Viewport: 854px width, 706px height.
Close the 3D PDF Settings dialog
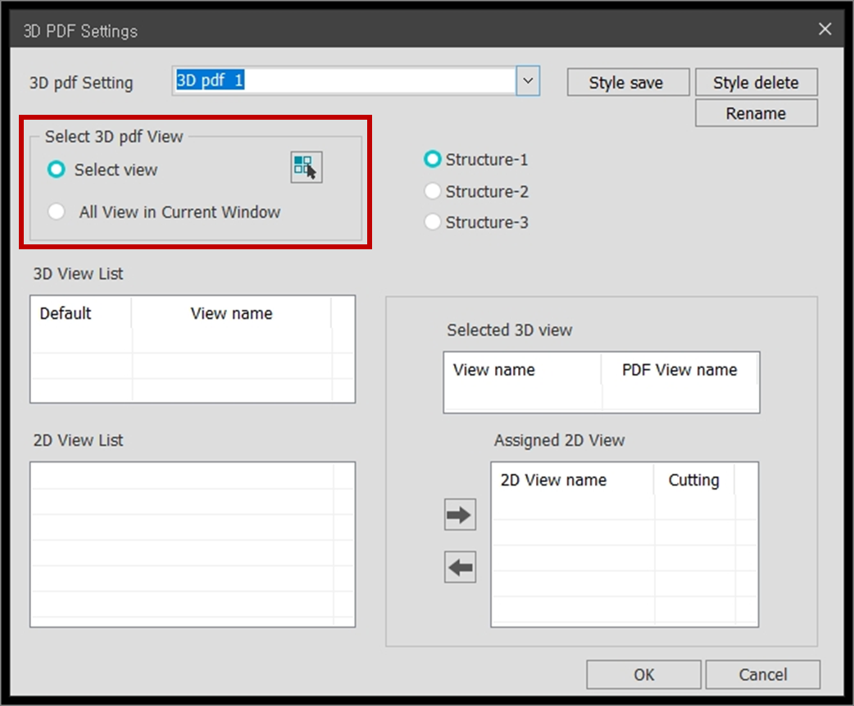[x=824, y=29]
